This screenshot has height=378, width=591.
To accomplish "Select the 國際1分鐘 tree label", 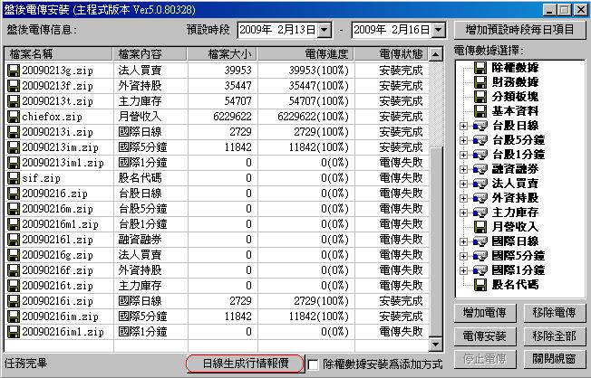I will [x=518, y=270].
